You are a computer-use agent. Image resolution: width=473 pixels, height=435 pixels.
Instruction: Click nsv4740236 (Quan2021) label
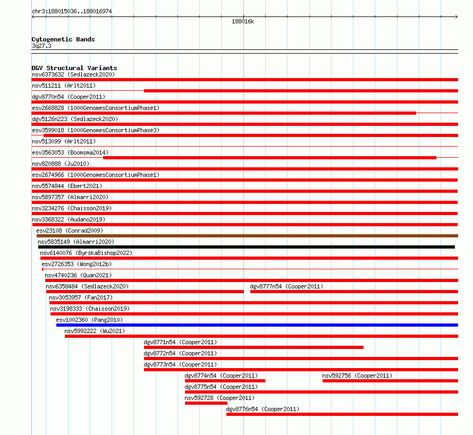(x=78, y=275)
